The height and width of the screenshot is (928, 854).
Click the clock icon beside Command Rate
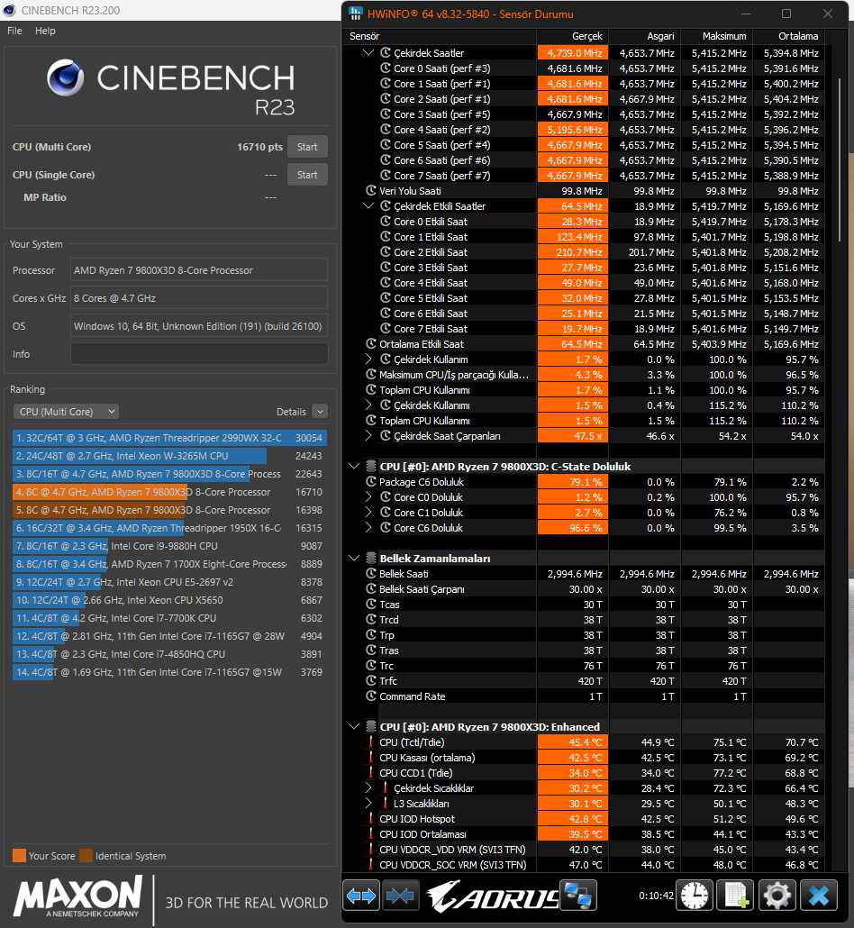(371, 696)
